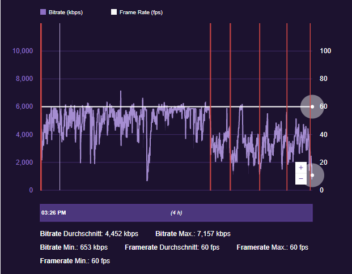
Task: Click the white Frame Rate legend swatch
Action: 114,12
